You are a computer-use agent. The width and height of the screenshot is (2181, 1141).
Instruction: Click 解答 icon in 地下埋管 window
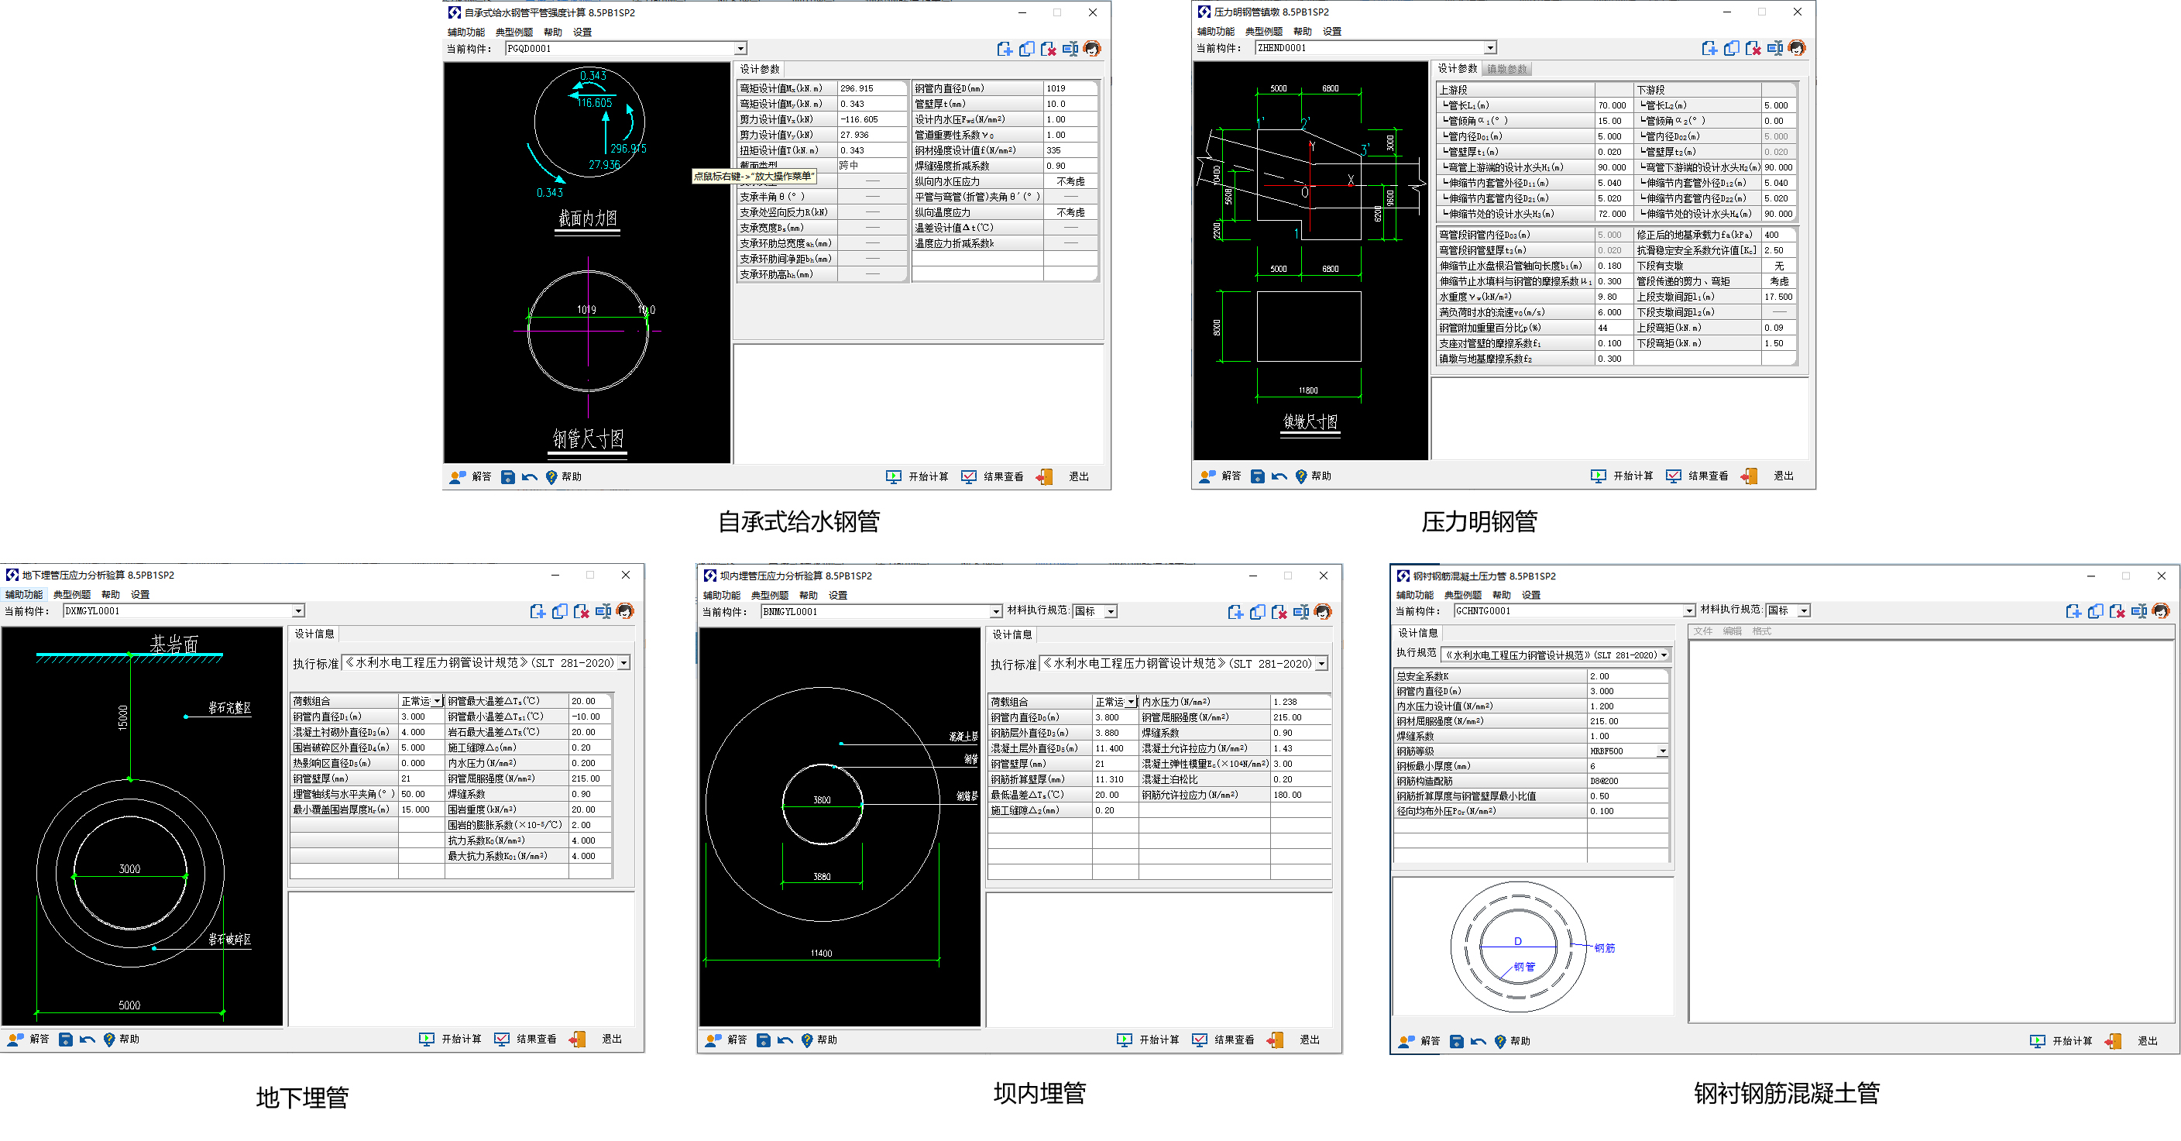[x=16, y=1040]
